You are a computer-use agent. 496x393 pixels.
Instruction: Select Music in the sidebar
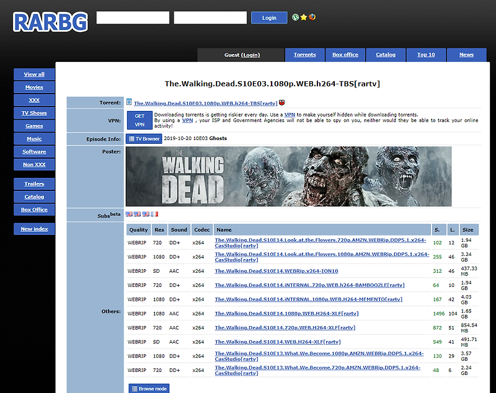pyautogui.click(x=34, y=139)
